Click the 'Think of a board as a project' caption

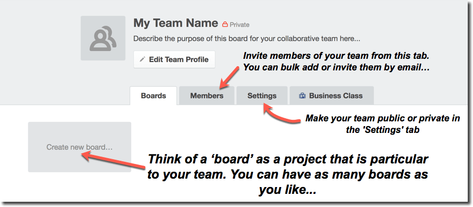pyautogui.click(x=288, y=175)
